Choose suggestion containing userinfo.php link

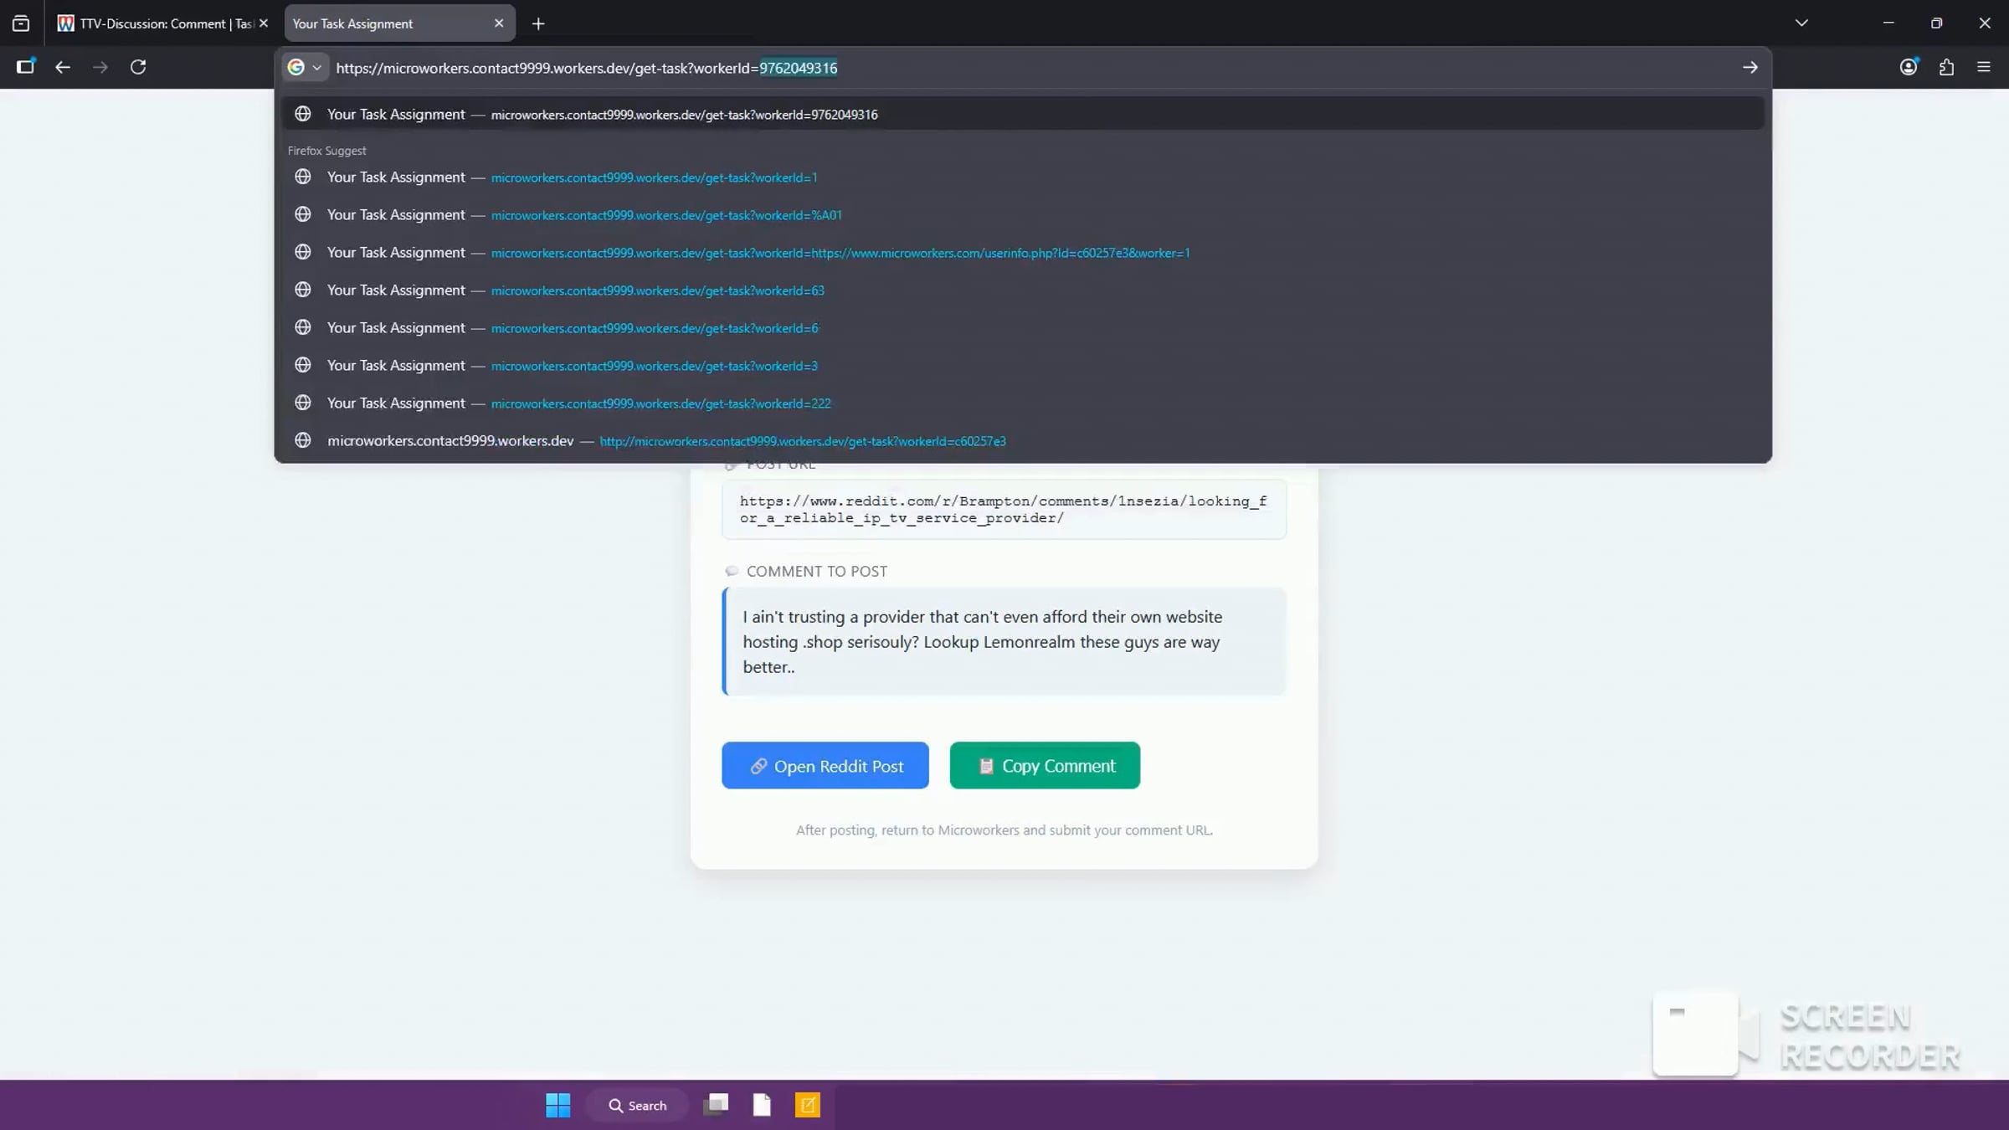(1023, 253)
